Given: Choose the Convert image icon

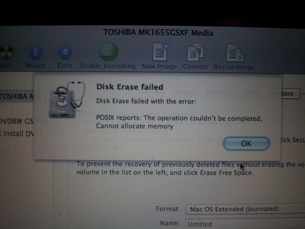Looking at the screenshot, I should [x=195, y=52].
